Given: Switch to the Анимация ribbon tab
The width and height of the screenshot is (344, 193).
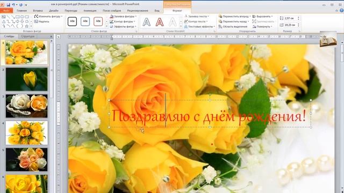Looking at the screenshot, I should pos(90,11).
